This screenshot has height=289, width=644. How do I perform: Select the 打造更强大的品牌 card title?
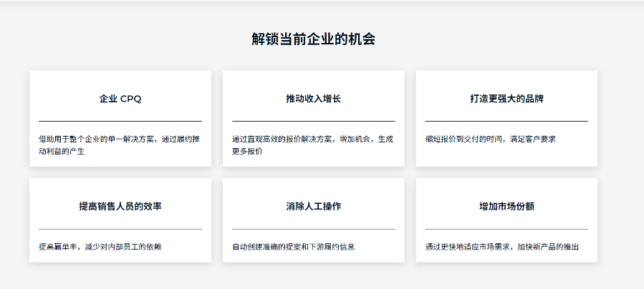[506, 99]
